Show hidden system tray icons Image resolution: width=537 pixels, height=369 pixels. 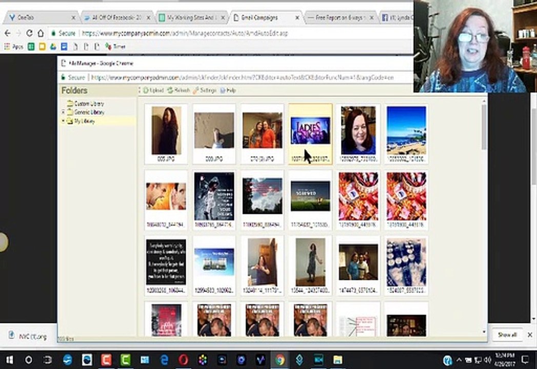pos(459,360)
